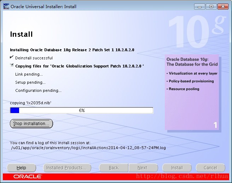Click 'Virtualization at every layer' bullet
This screenshot has height=183, width=232.
[x=192, y=73]
